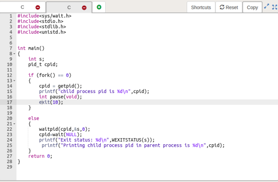Image resolution: width=278 pixels, height=182 pixels.
Task: Collapse the main function fold at line 8
Action: [x=14, y=54]
